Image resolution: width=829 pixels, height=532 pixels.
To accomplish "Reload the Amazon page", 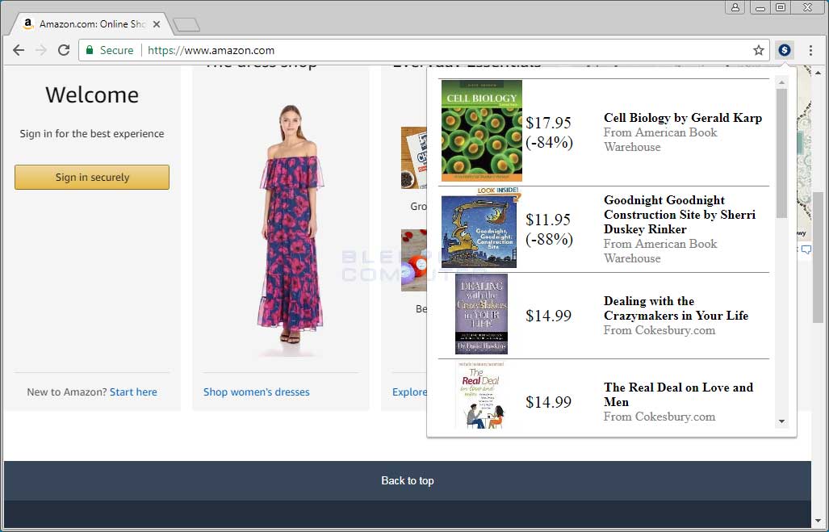I will 64,50.
